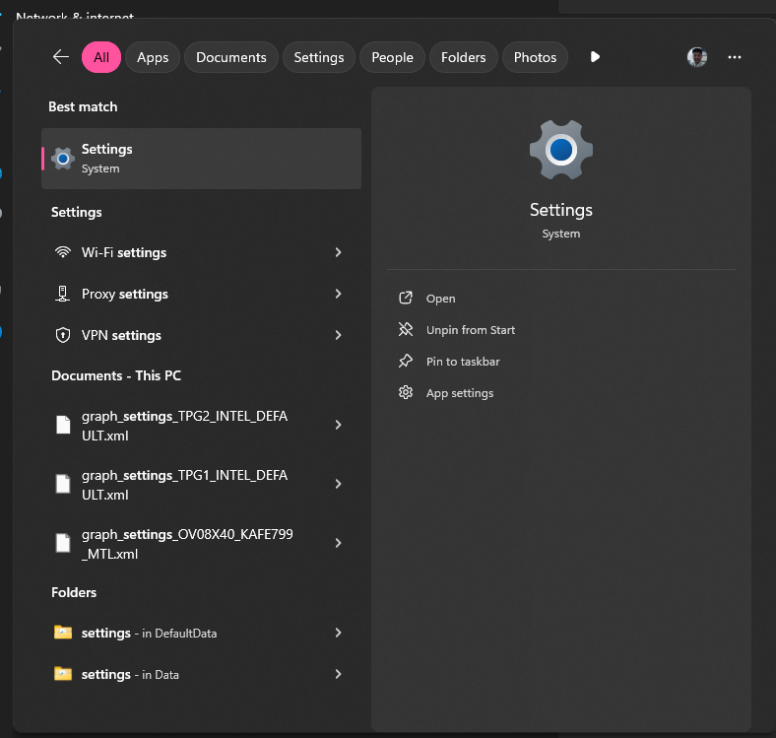Expand Wi-Fi settings chevron
776x738 pixels.
pos(338,252)
